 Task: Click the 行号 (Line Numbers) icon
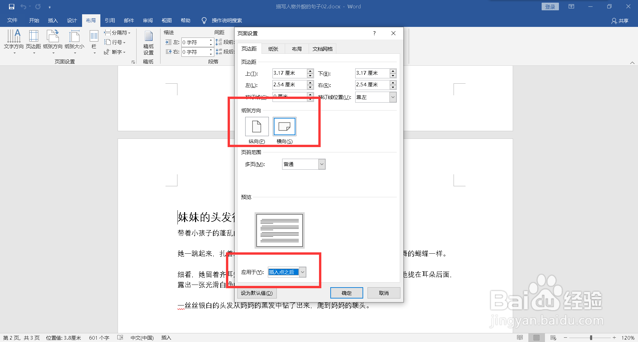[115, 42]
